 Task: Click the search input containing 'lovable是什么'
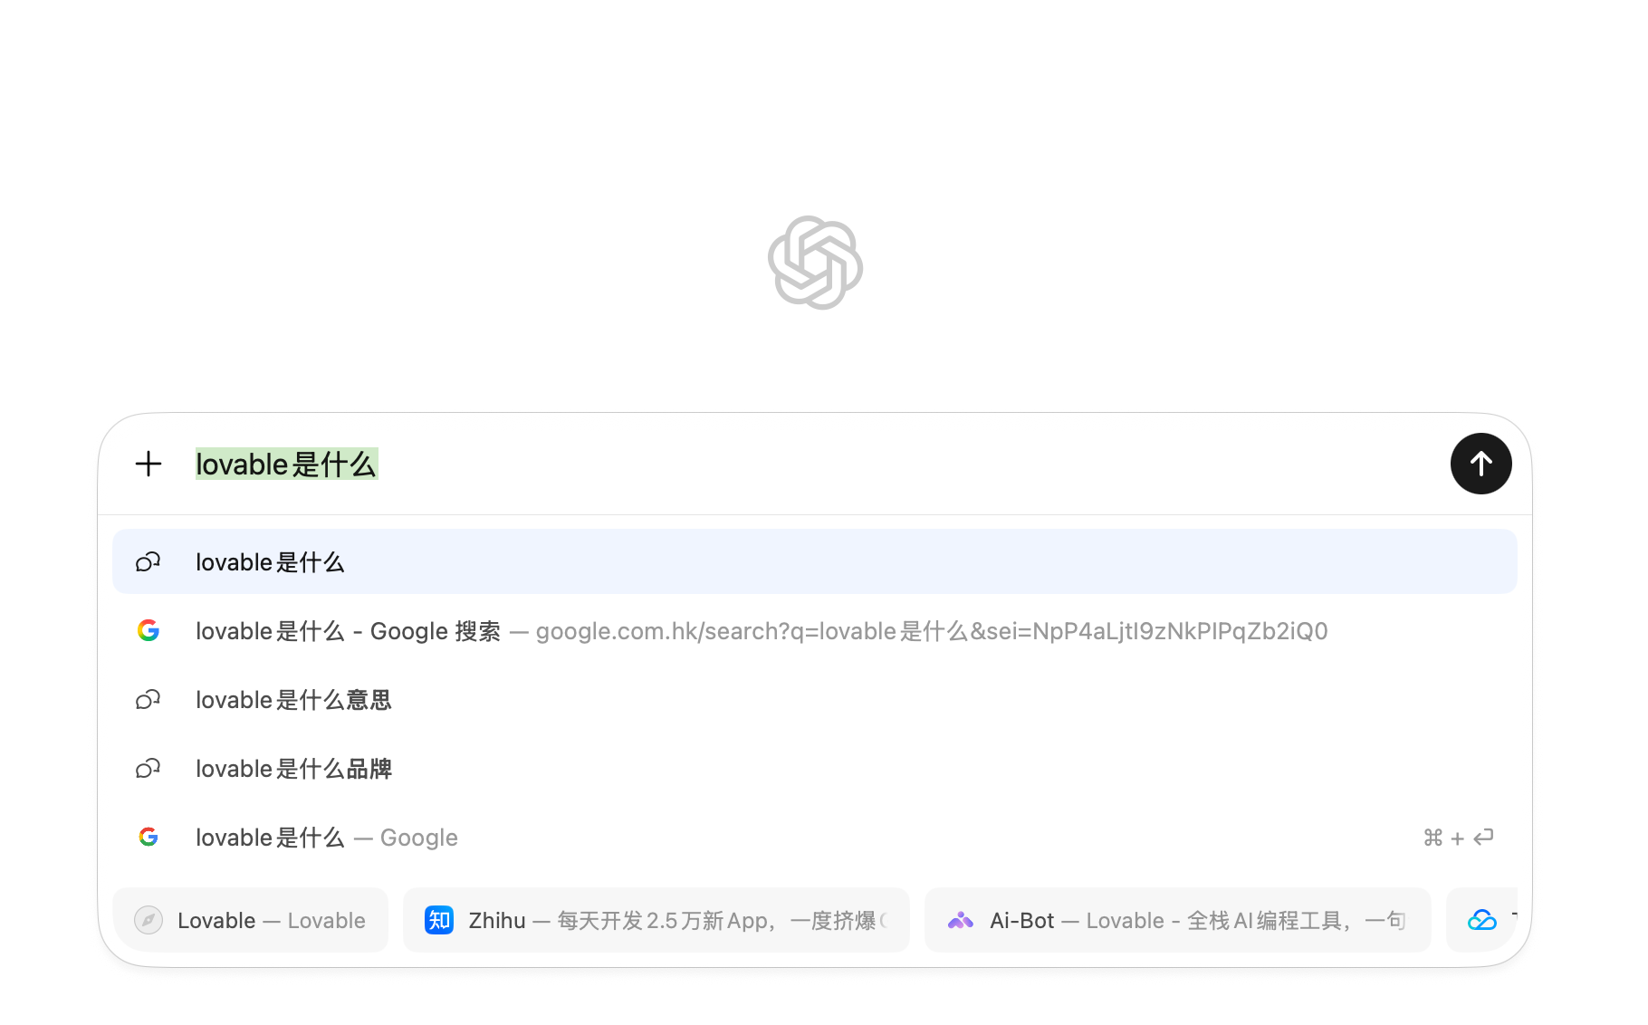click(815, 465)
